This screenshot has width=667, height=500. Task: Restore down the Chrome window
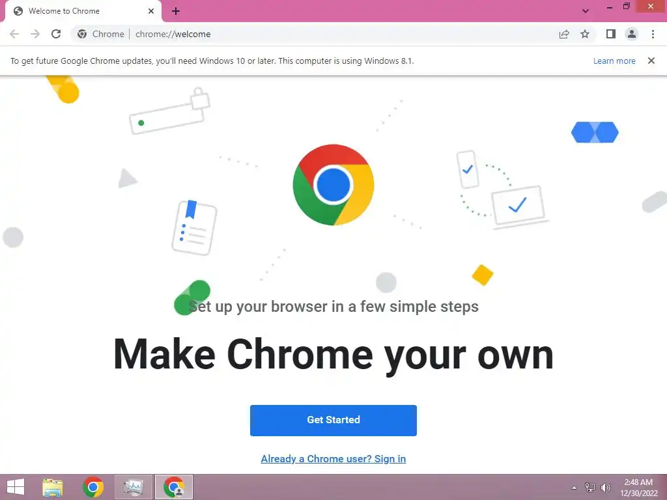627,7
